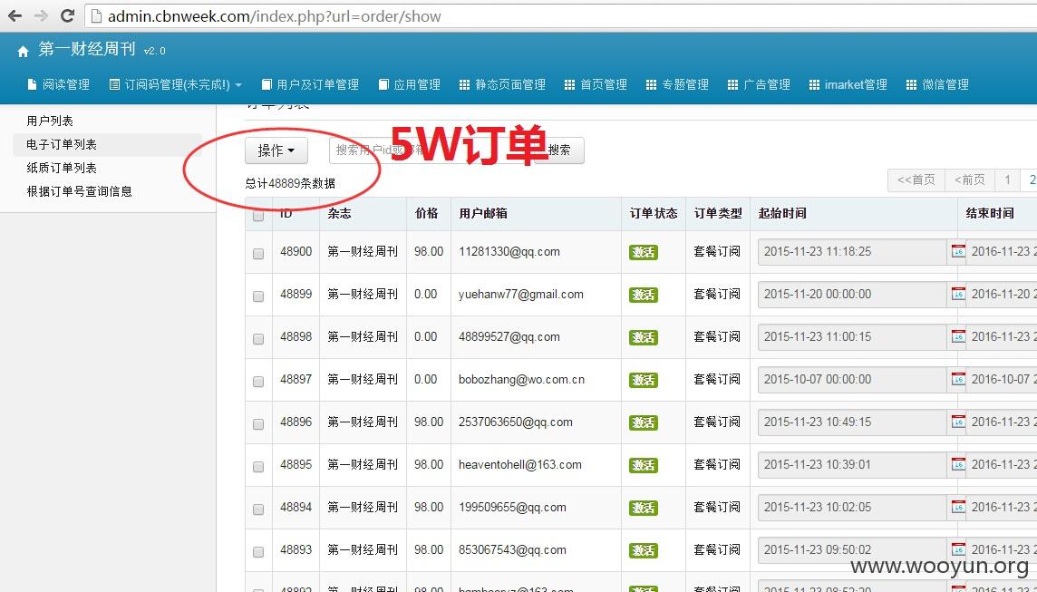Open calendar picker for 2015-11-23 10:02:05 row
The height and width of the screenshot is (592, 1037).
958,507
